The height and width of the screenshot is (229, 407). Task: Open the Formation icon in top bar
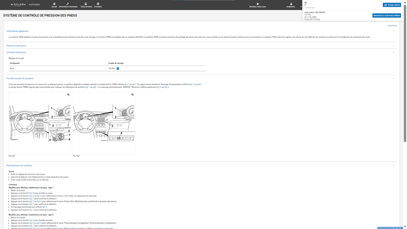tap(98, 4)
